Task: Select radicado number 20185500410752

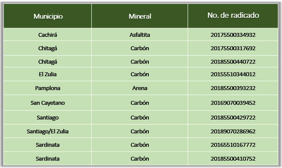Action: 233,158
